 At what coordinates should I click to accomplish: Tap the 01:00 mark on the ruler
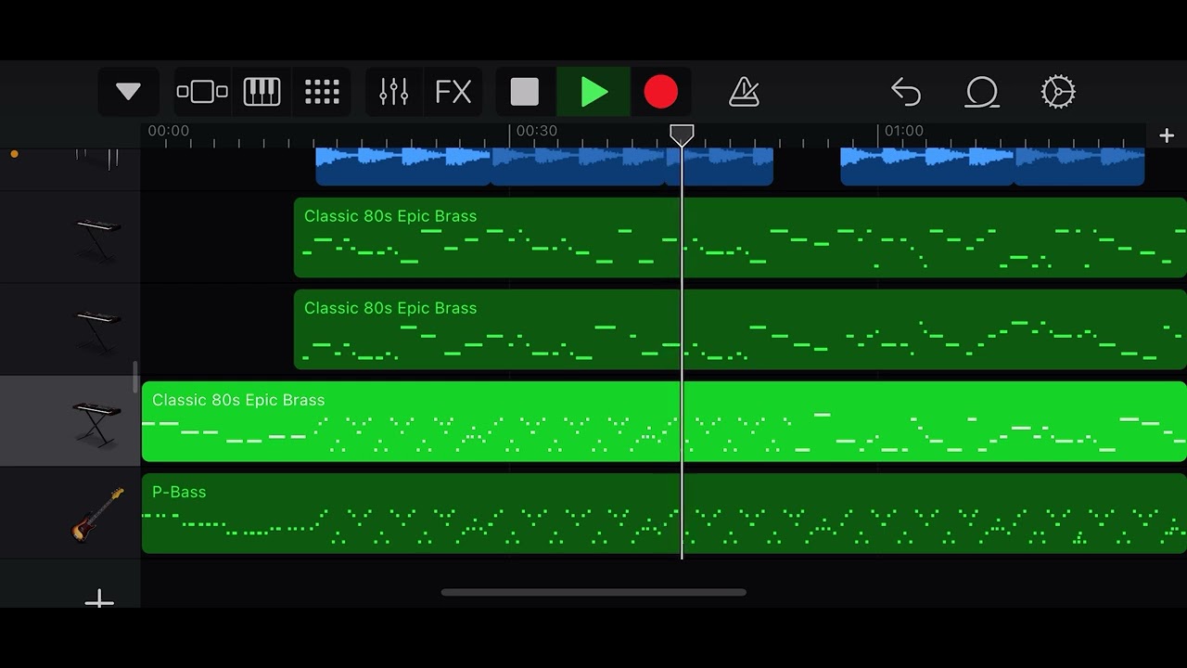(x=903, y=131)
